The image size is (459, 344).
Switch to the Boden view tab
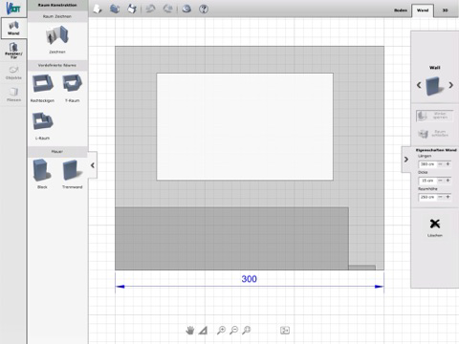point(401,11)
